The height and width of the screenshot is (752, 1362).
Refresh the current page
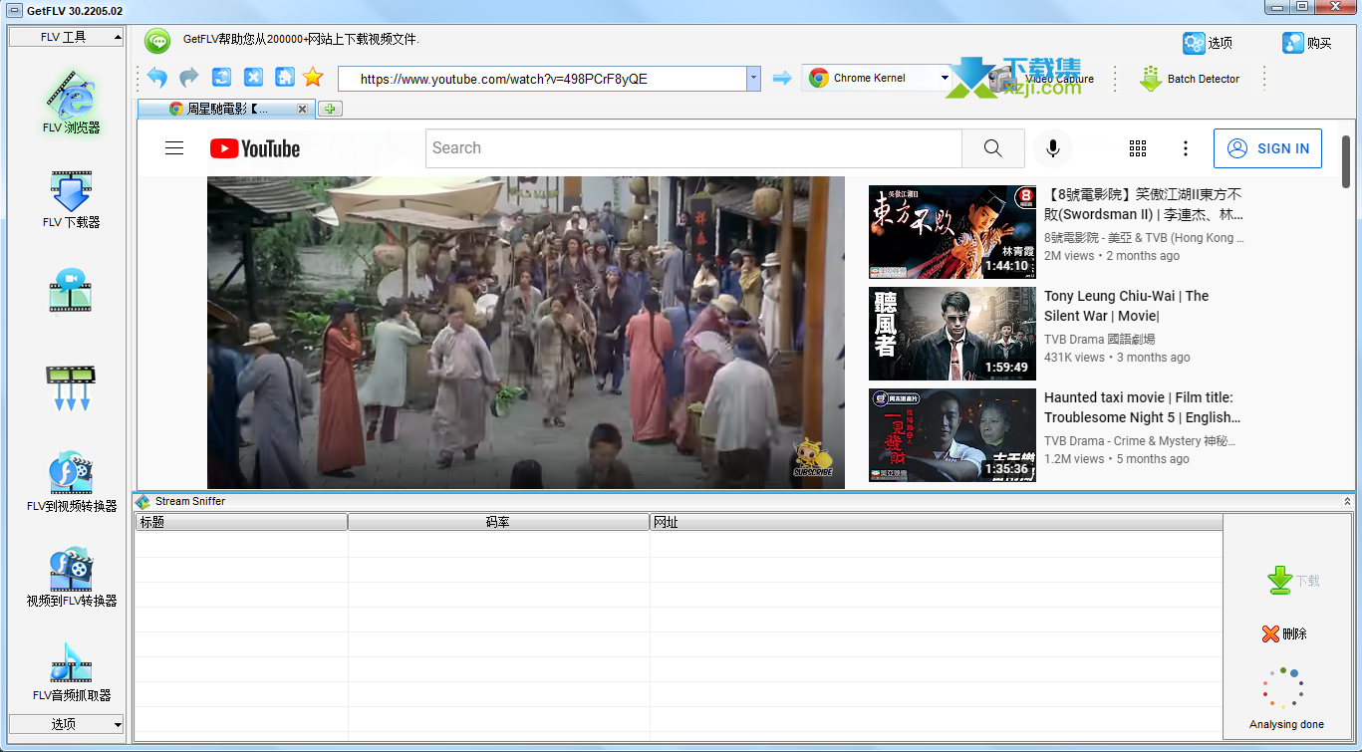coord(221,78)
